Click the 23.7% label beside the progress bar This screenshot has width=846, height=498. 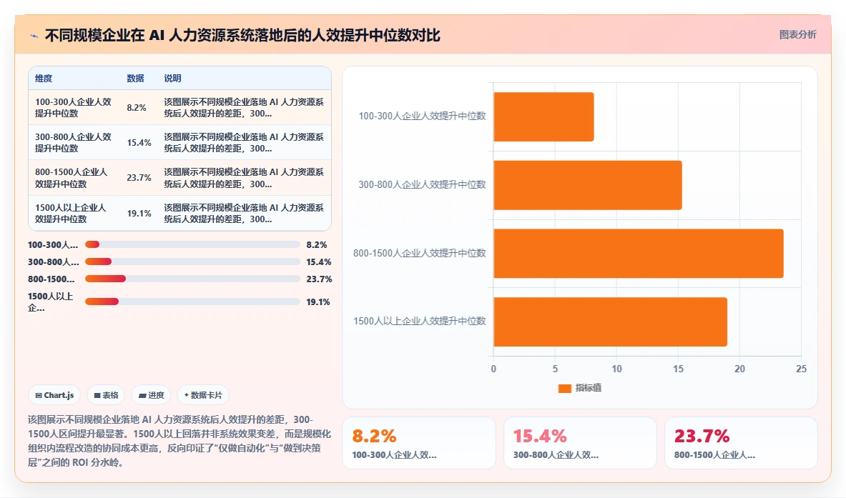(319, 279)
